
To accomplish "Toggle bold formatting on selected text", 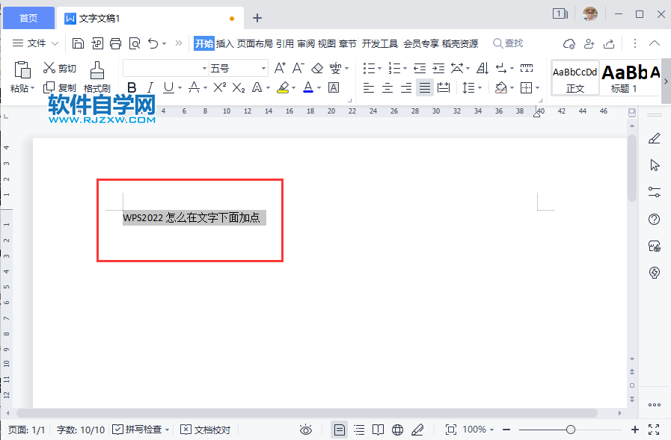I will 132,87.
